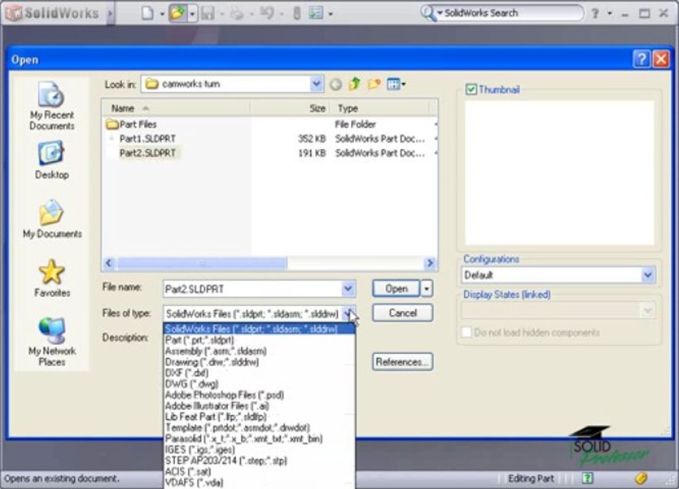
Task: Sort files by Name column header
Action: [176, 108]
